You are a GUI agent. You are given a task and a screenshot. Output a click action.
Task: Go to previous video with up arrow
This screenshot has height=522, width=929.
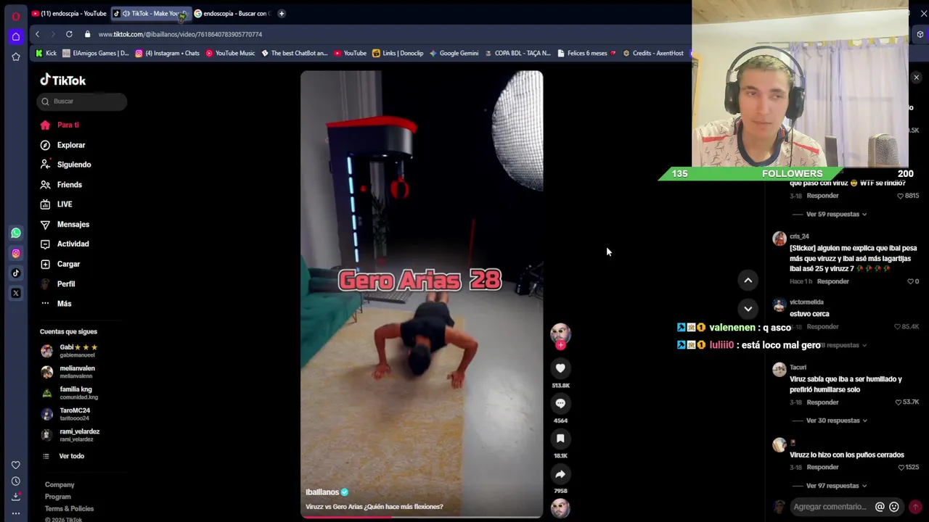tap(748, 281)
